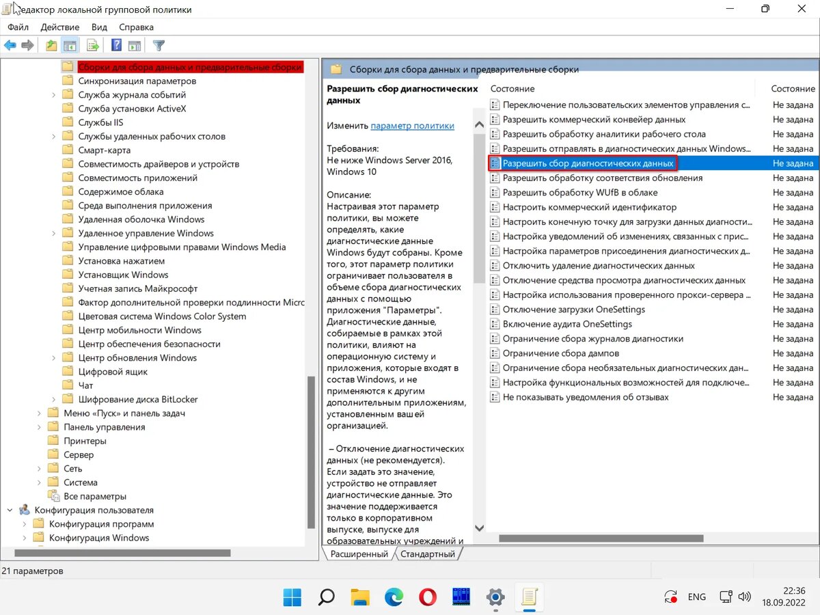Click the Back arrow toolbar icon
This screenshot has height=615, width=820.
[10, 46]
